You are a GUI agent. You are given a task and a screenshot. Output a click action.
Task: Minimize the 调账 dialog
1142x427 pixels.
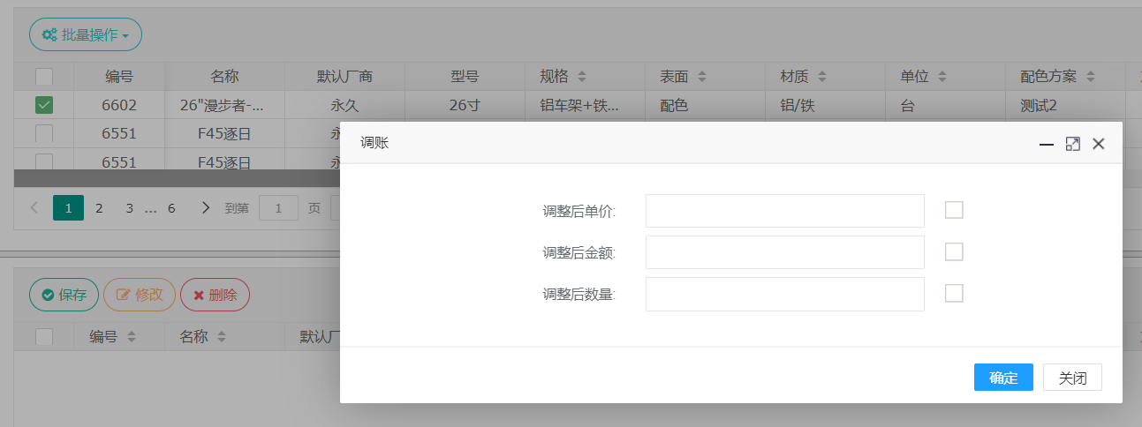1047,144
